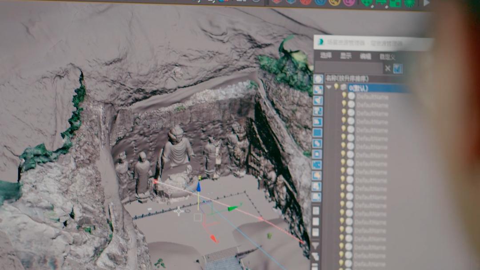
Task: Open the 显示 menu in Scene Explorer
Action: pyautogui.click(x=346, y=56)
